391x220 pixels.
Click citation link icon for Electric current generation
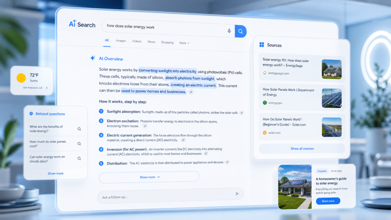[x=183, y=140]
